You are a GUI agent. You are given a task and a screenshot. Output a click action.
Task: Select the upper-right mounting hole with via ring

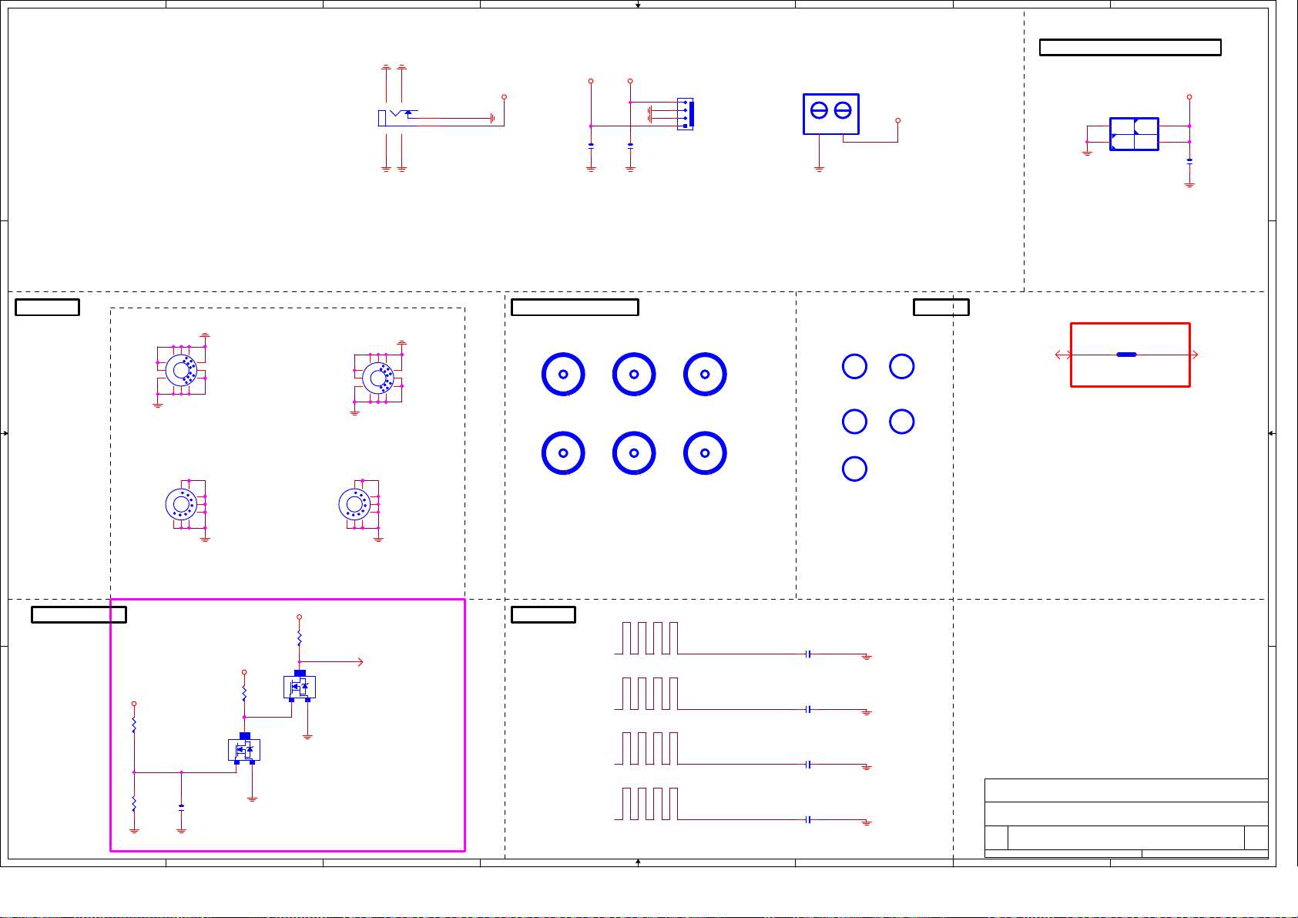point(378,378)
